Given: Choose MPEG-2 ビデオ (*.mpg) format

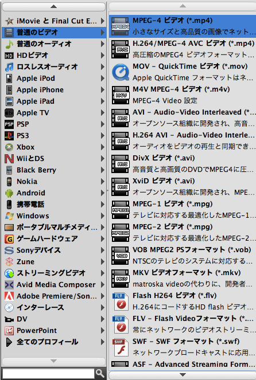Looking at the screenshot, I should coord(183,232).
